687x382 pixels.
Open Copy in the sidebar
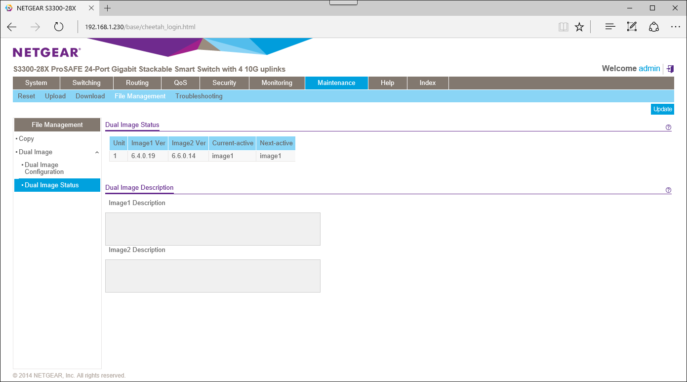point(26,139)
